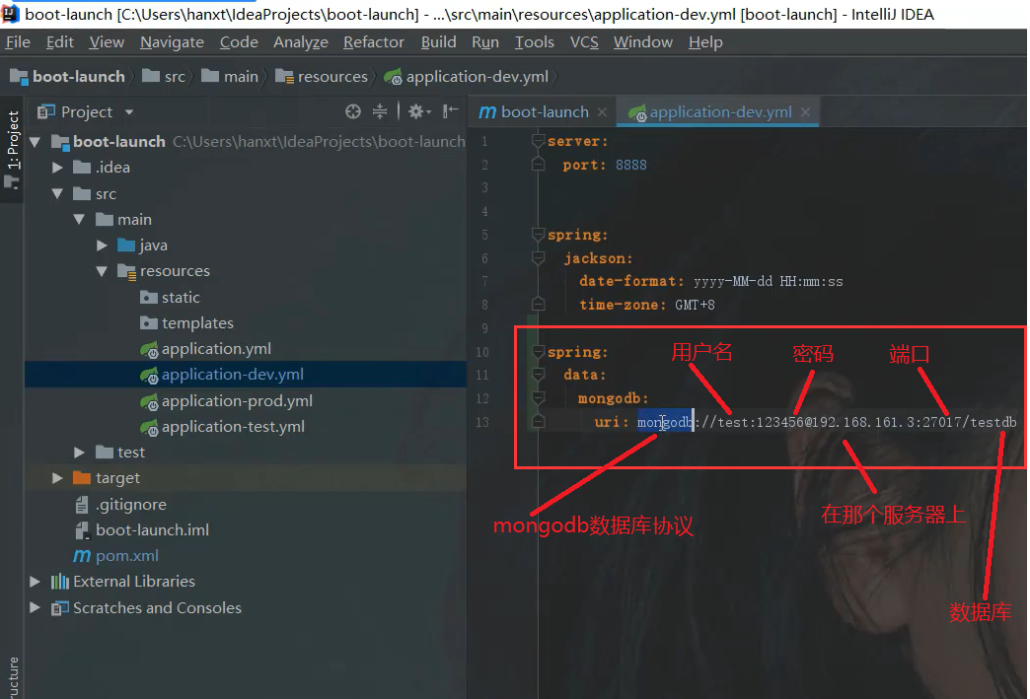Collapse the main folder arrow
This screenshot has height=699, width=1030.
80,219
